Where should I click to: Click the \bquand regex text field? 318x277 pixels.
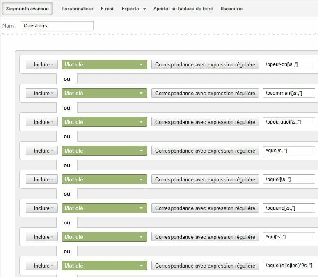(289, 208)
